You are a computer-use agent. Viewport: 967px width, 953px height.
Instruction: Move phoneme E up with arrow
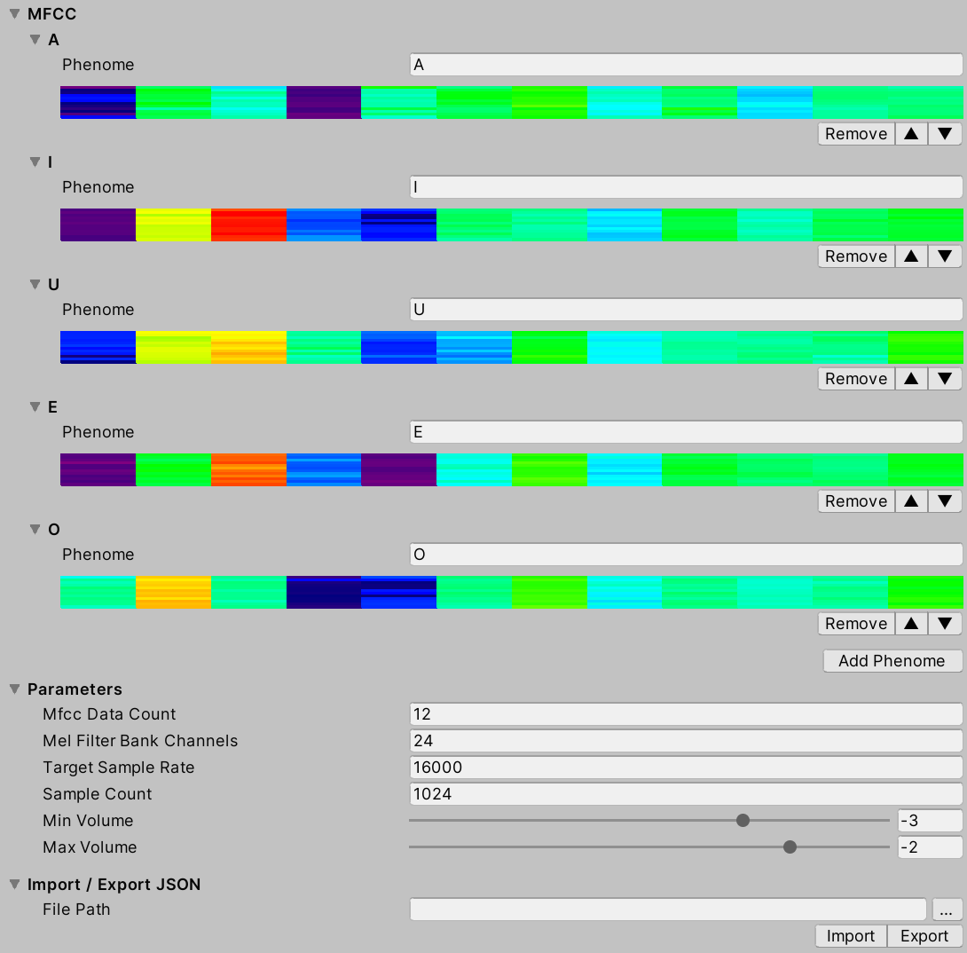click(x=911, y=500)
